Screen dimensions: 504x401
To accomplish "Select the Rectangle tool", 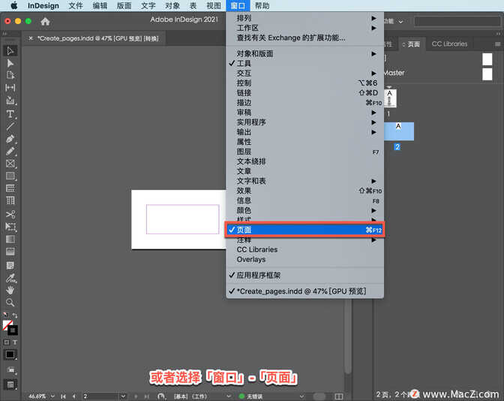I will 10,176.
